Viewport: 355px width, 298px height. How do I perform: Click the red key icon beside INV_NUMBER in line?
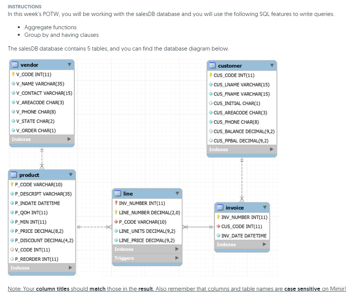tap(117, 203)
